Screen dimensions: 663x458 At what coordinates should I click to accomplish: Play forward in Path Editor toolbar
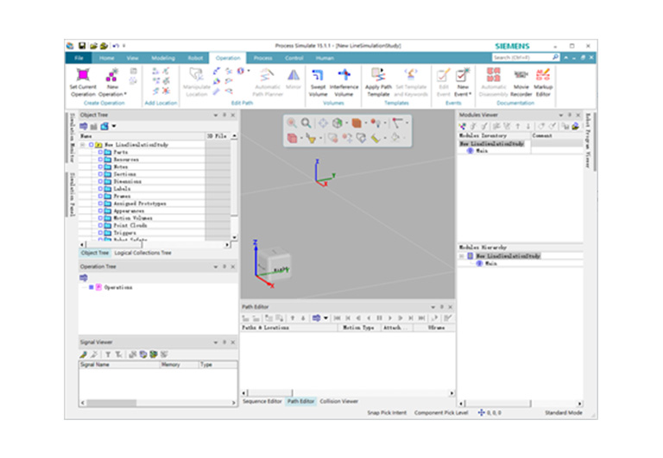(390, 317)
